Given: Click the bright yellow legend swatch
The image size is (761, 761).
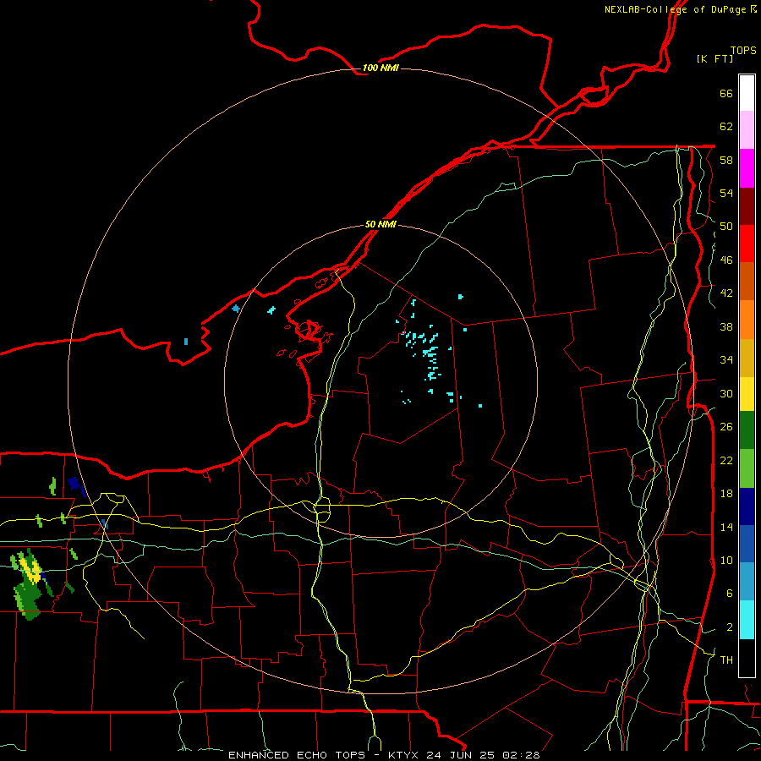Looking at the screenshot, I should point(747,394).
